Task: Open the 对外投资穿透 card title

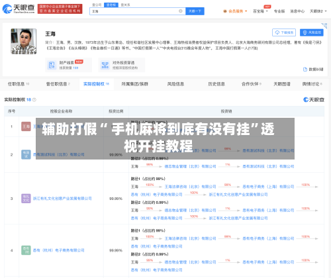Action: 123,63
